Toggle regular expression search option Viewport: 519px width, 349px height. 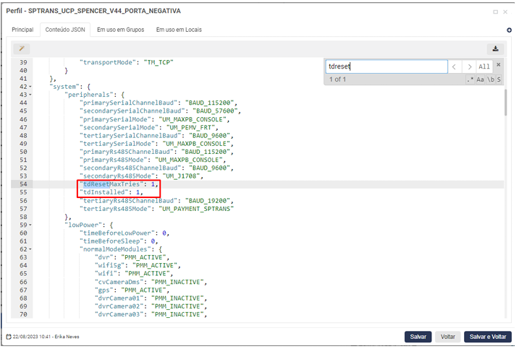pos(471,79)
